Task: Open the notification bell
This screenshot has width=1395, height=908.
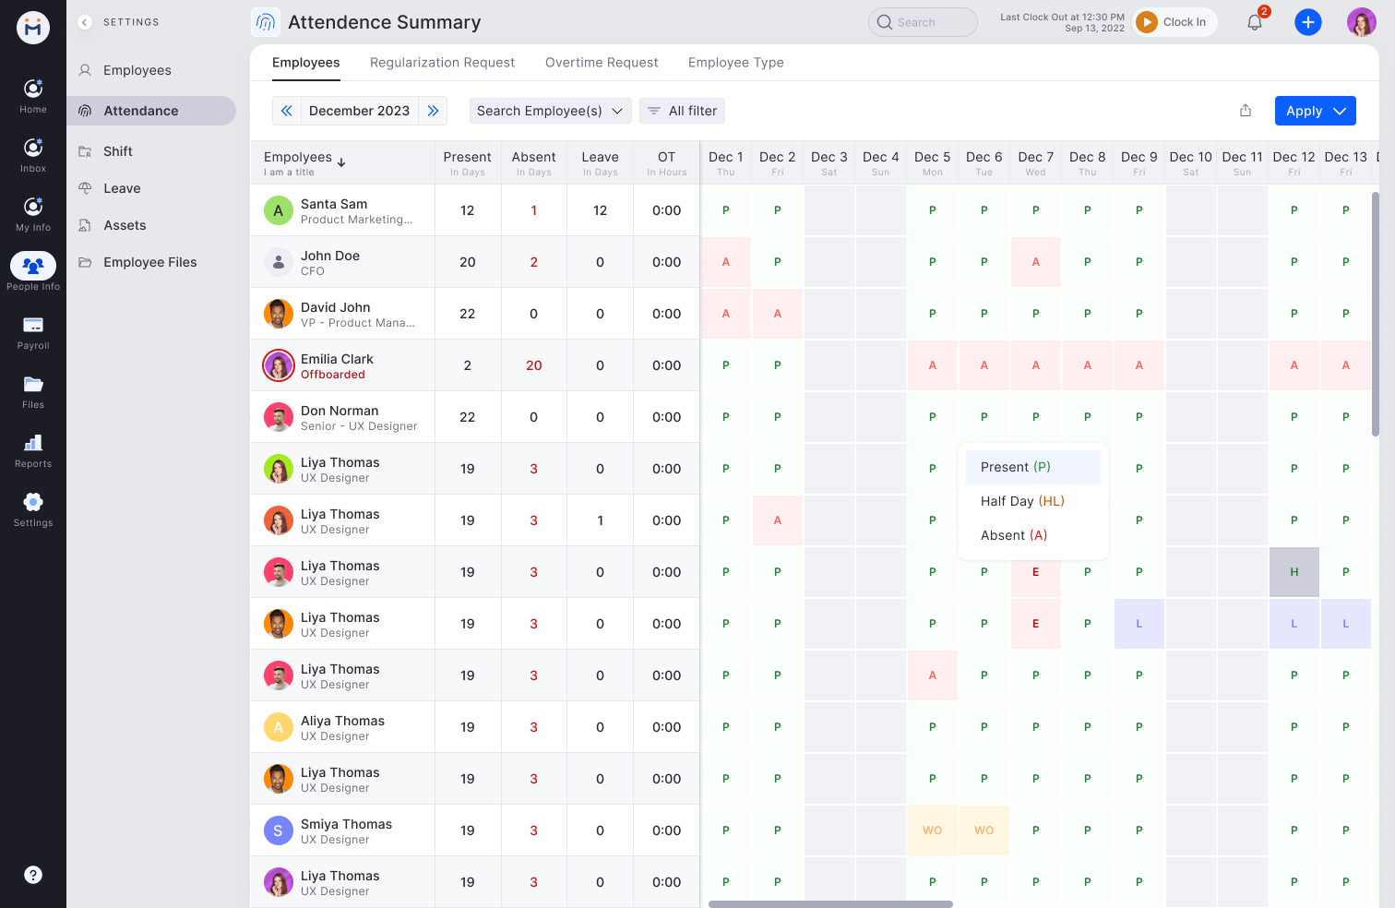Action: [x=1254, y=21]
